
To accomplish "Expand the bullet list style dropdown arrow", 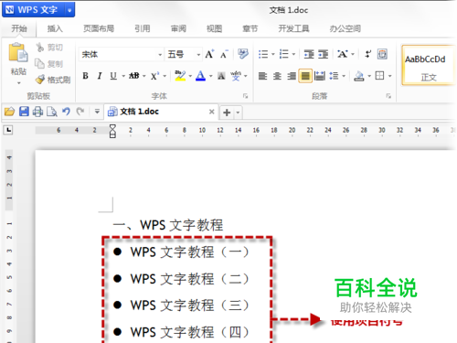I will [x=273, y=55].
